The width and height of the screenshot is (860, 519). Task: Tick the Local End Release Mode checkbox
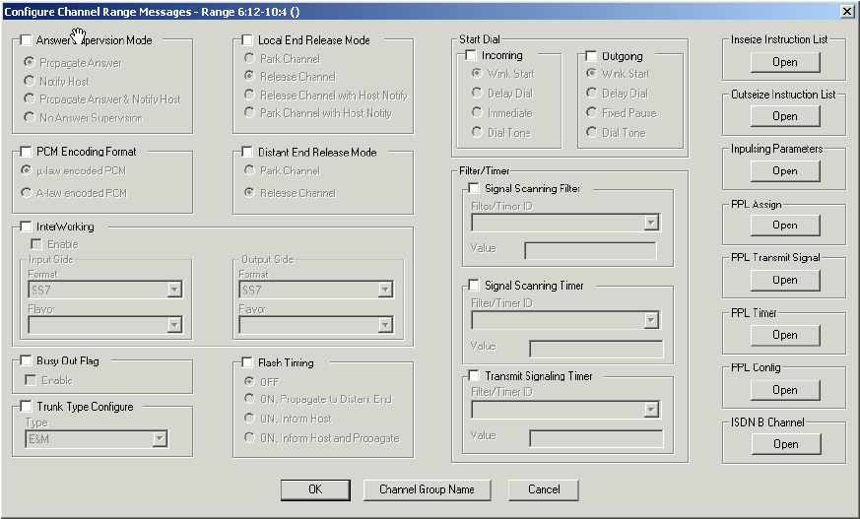pos(247,41)
